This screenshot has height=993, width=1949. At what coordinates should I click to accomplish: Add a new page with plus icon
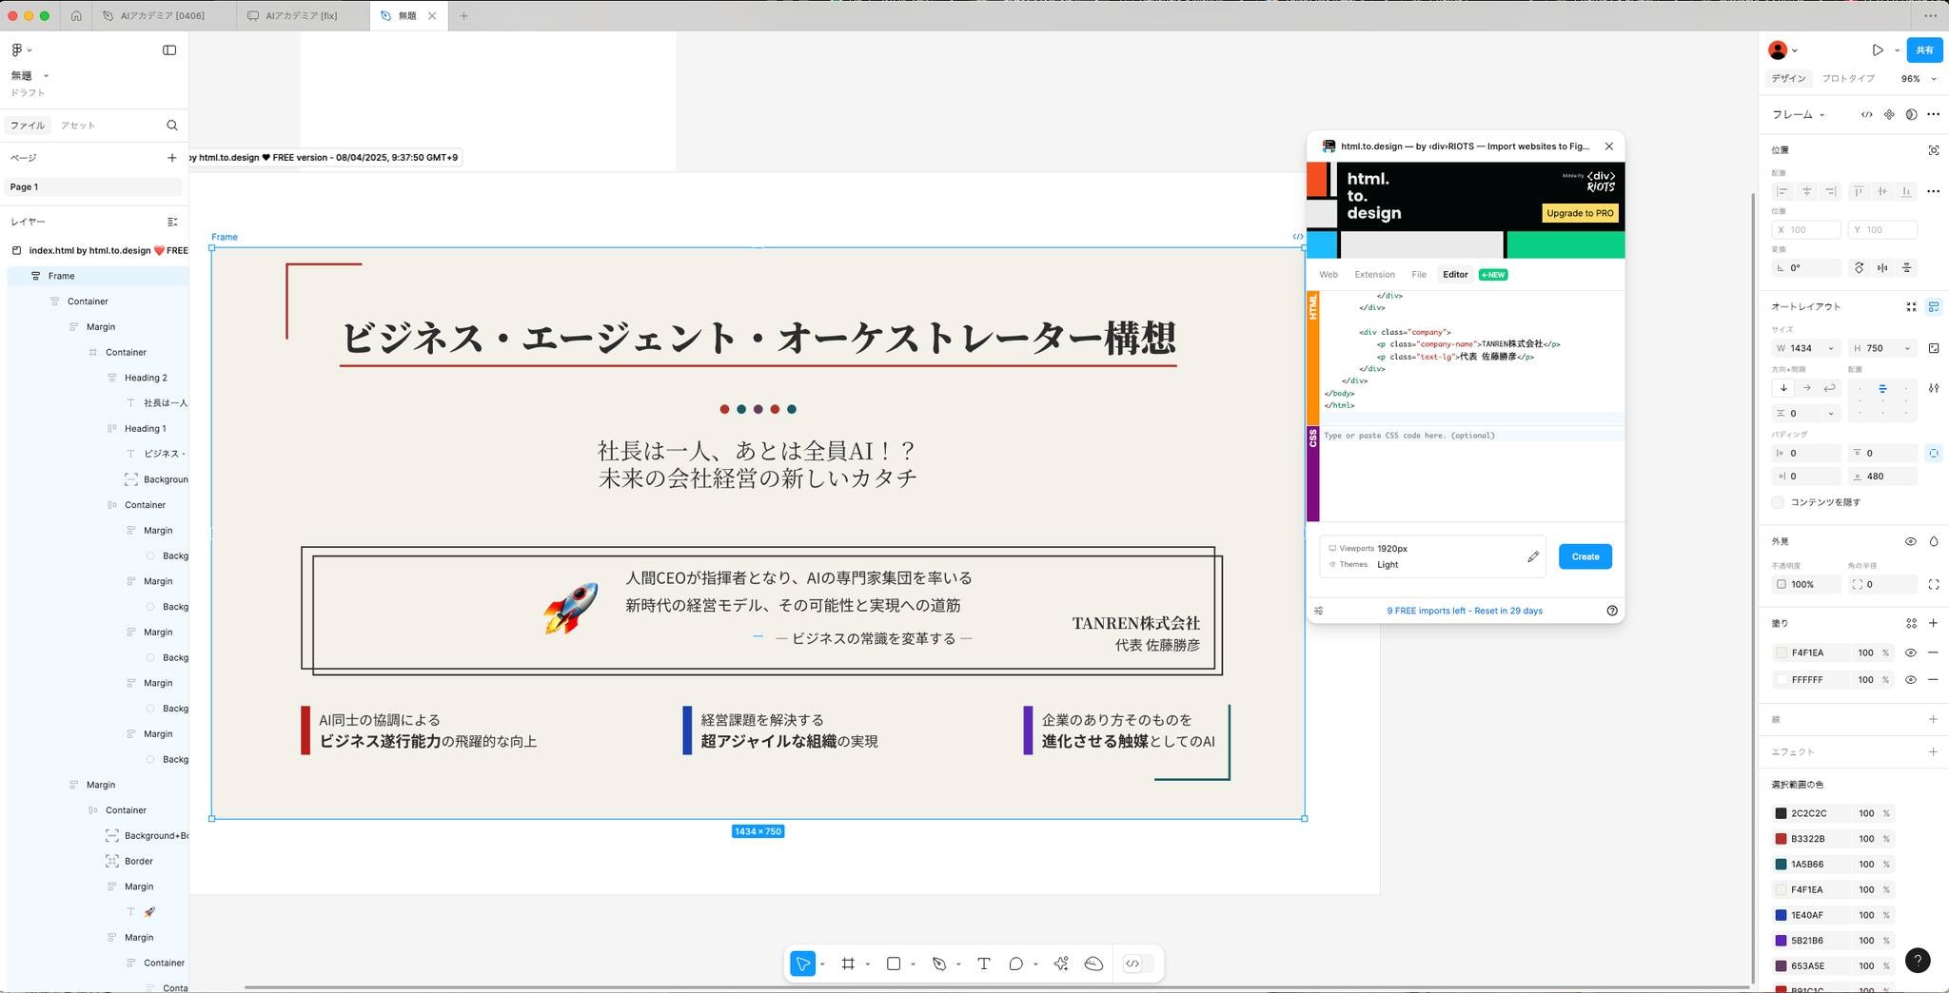point(172,158)
